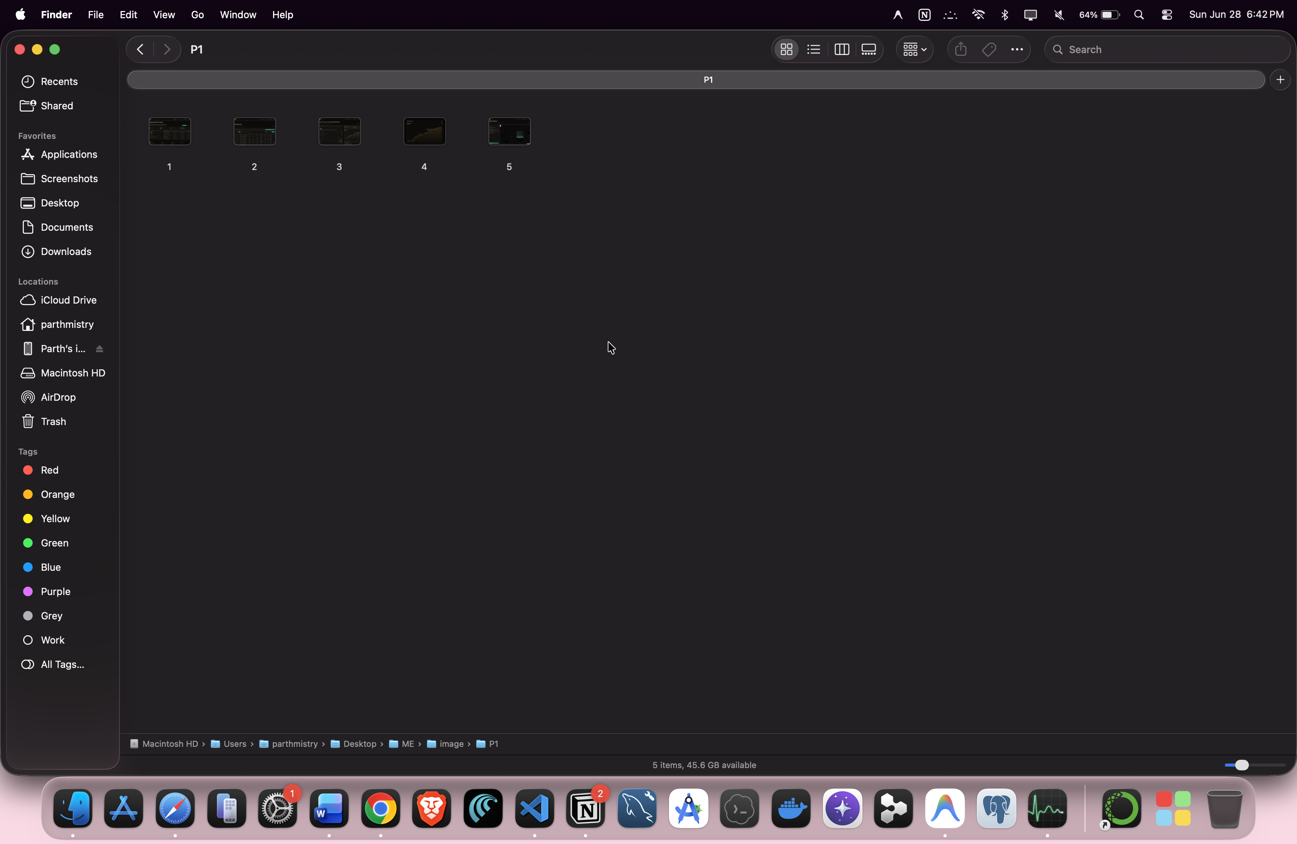Select image file thumbnail 4
This screenshot has width=1297, height=844.
(424, 131)
